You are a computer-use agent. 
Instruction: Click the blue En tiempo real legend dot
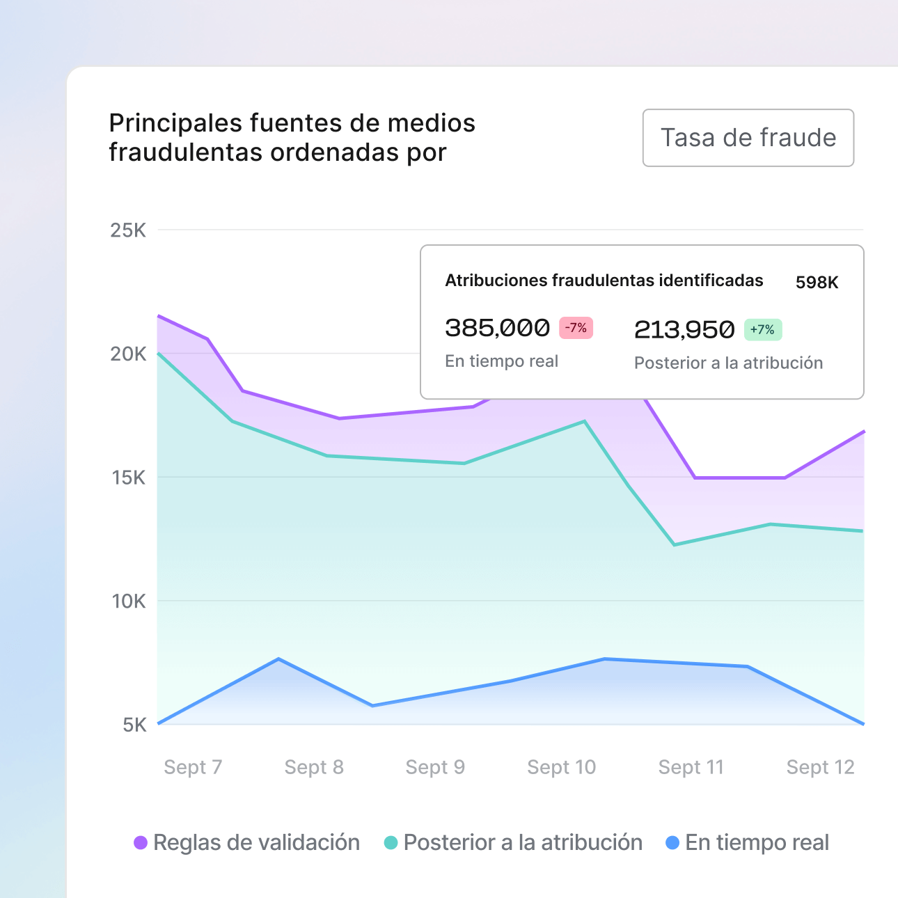pos(672,842)
